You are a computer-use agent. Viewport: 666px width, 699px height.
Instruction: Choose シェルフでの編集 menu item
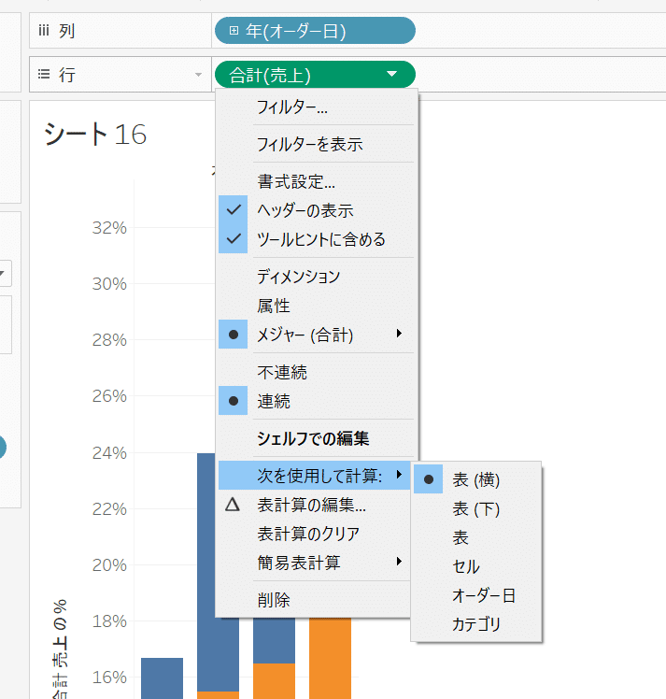[x=317, y=438]
